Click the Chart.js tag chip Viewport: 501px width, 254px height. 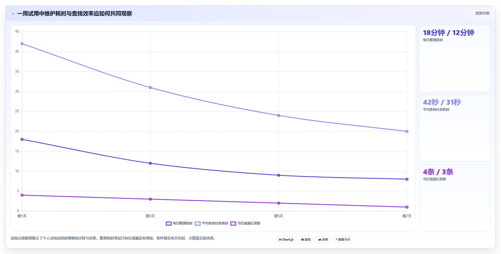(286, 239)
